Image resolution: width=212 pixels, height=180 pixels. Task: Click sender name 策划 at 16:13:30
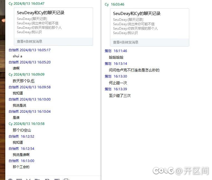[108, 76]
